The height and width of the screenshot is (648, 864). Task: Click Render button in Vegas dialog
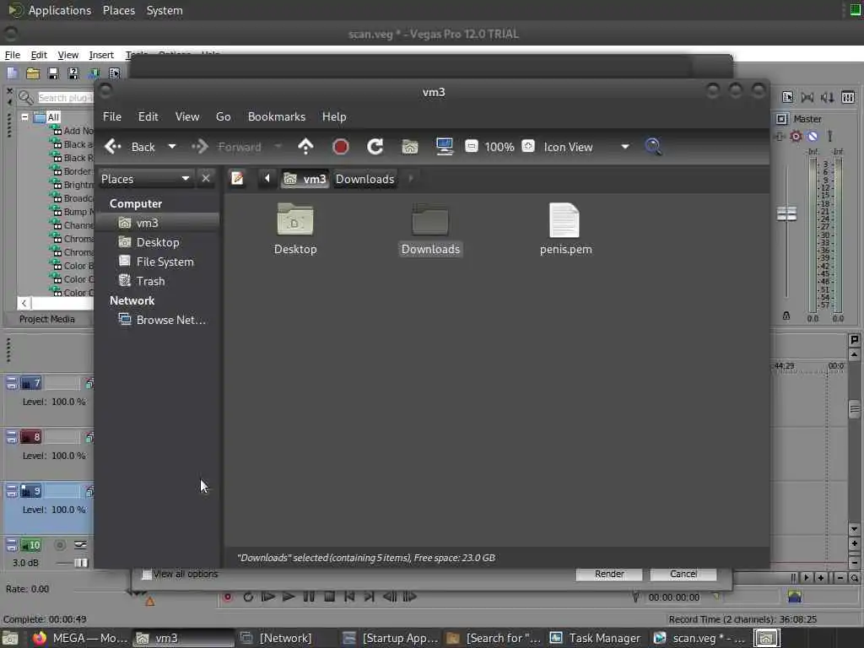click(609, 574)
